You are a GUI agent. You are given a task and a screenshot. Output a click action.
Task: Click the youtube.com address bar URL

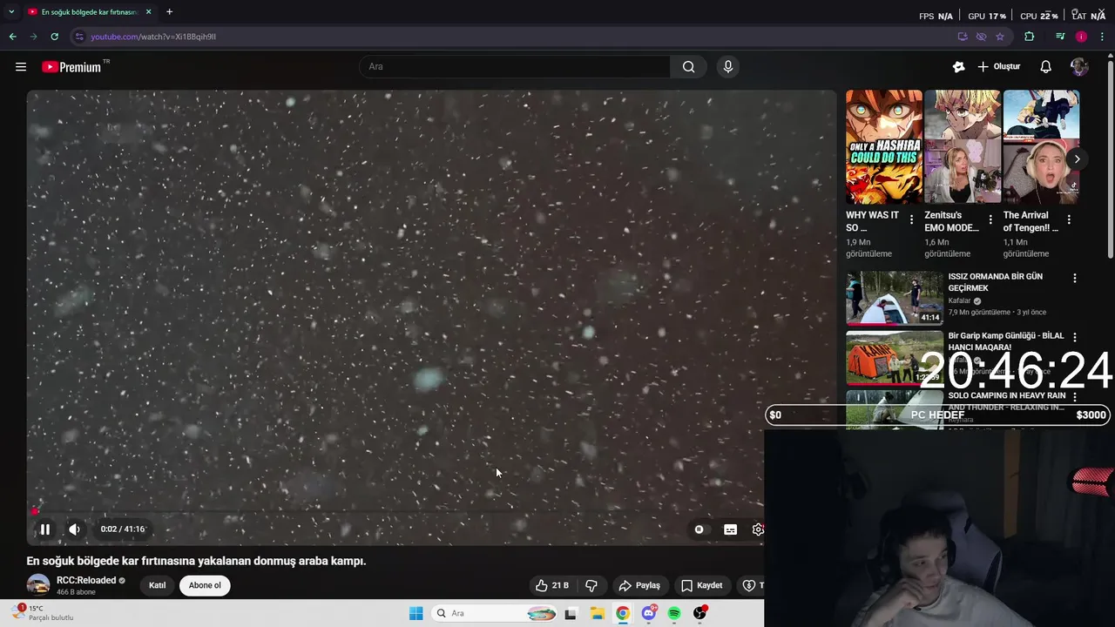153,37
